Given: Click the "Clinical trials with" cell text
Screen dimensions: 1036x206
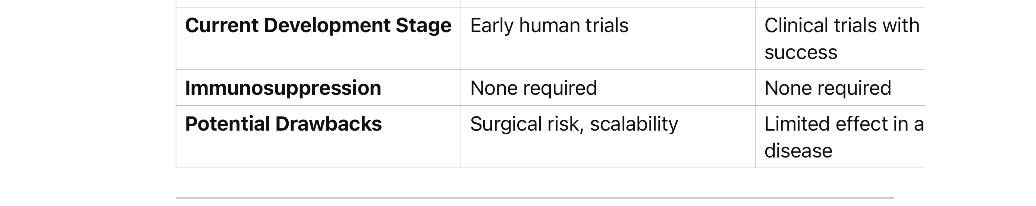Looking at the screenshot, I should 841,26.
